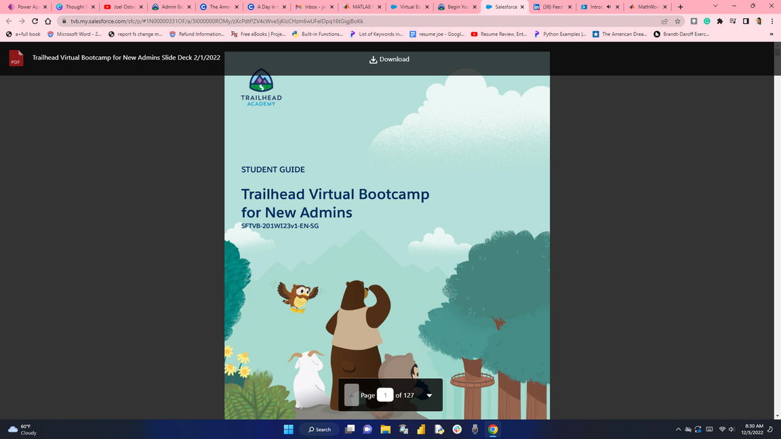Click the browser Back arrow
The height and width of the screenshot is (439, 781).
9,22
